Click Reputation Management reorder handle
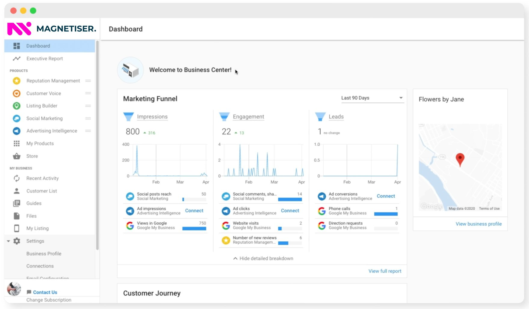Screen dimensions: 529x309 point(88,81)
